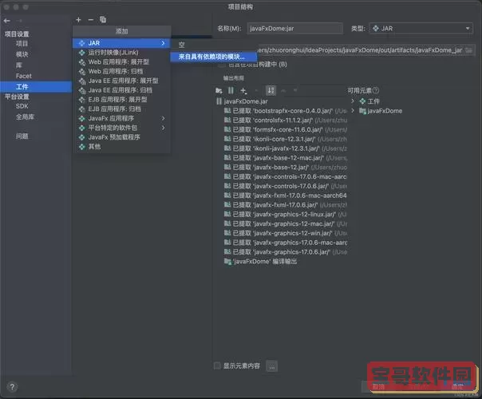482x399 pixels.
Task: Click the browse folder icon in output path
Action: coord(468,50)
